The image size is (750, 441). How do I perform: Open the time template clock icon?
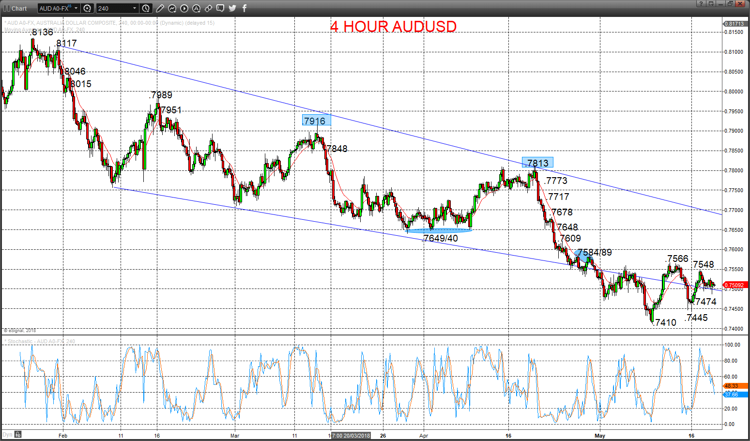point(146,8)
